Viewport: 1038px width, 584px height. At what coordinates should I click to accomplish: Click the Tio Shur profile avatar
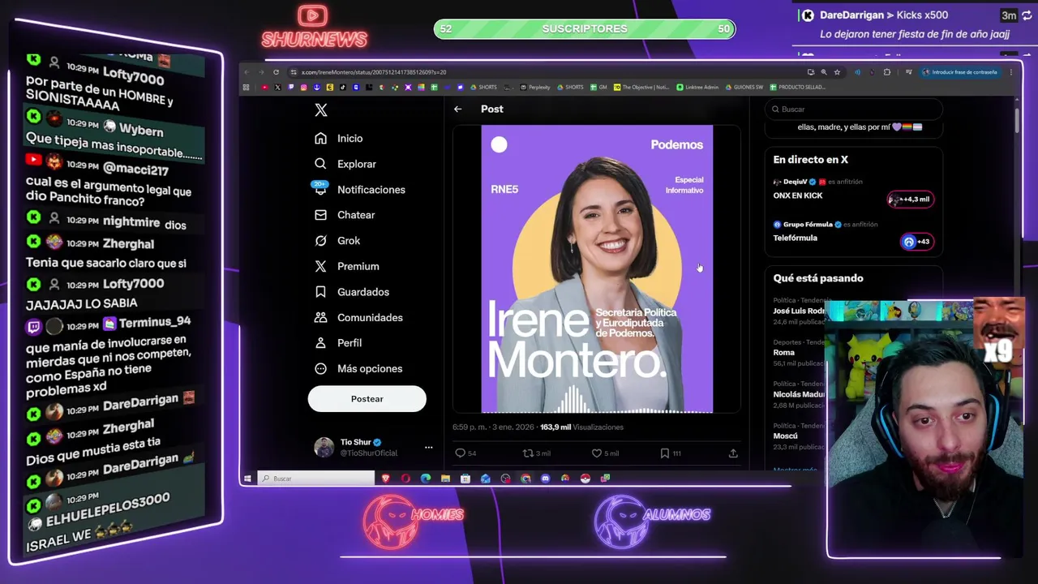coord(324,447)
